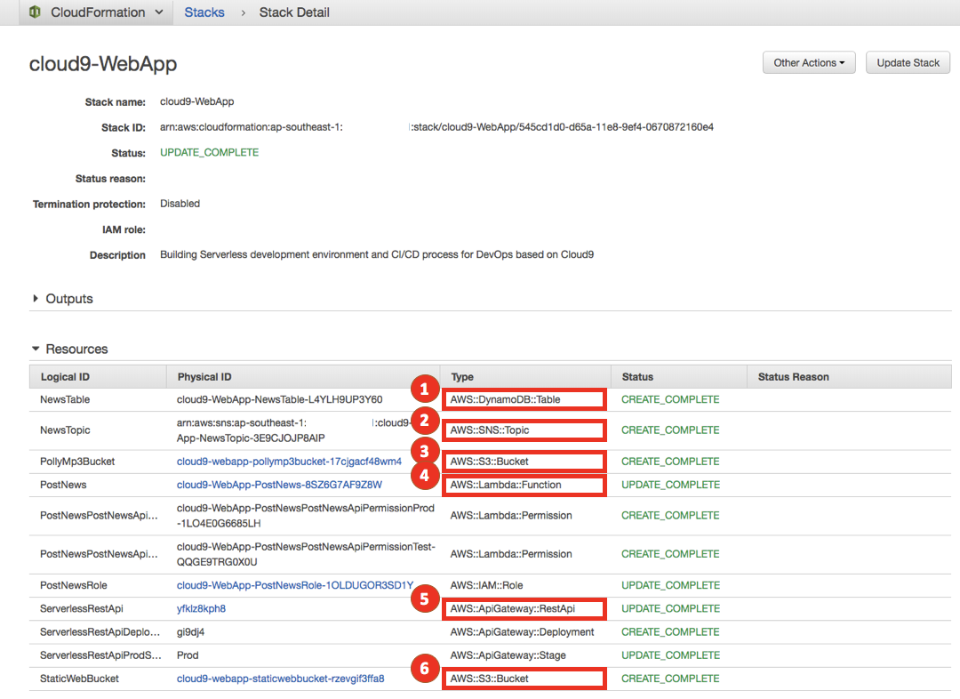Go to Stacks breadcrumb link
The height and width of the screenshot is (699, 960).
tap(204, 12)
